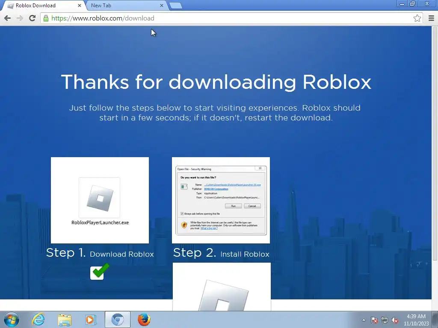
Task: Click the Chrome taskbar icon
Action: [x=118, y=319]
